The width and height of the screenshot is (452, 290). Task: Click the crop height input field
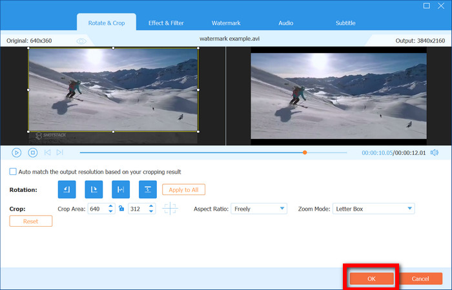click(x=136, y=209)
